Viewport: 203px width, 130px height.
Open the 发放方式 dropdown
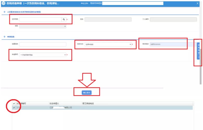click(108, 44)
